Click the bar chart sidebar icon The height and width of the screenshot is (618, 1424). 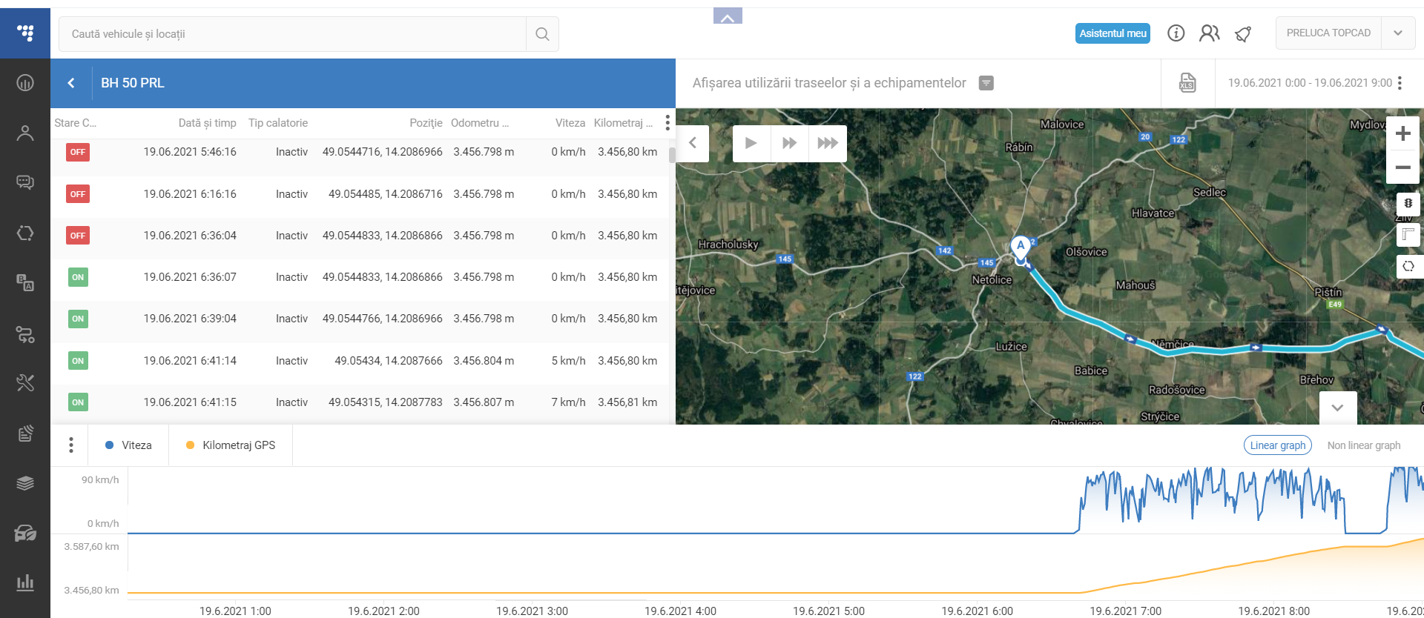[x=25, y=582]
